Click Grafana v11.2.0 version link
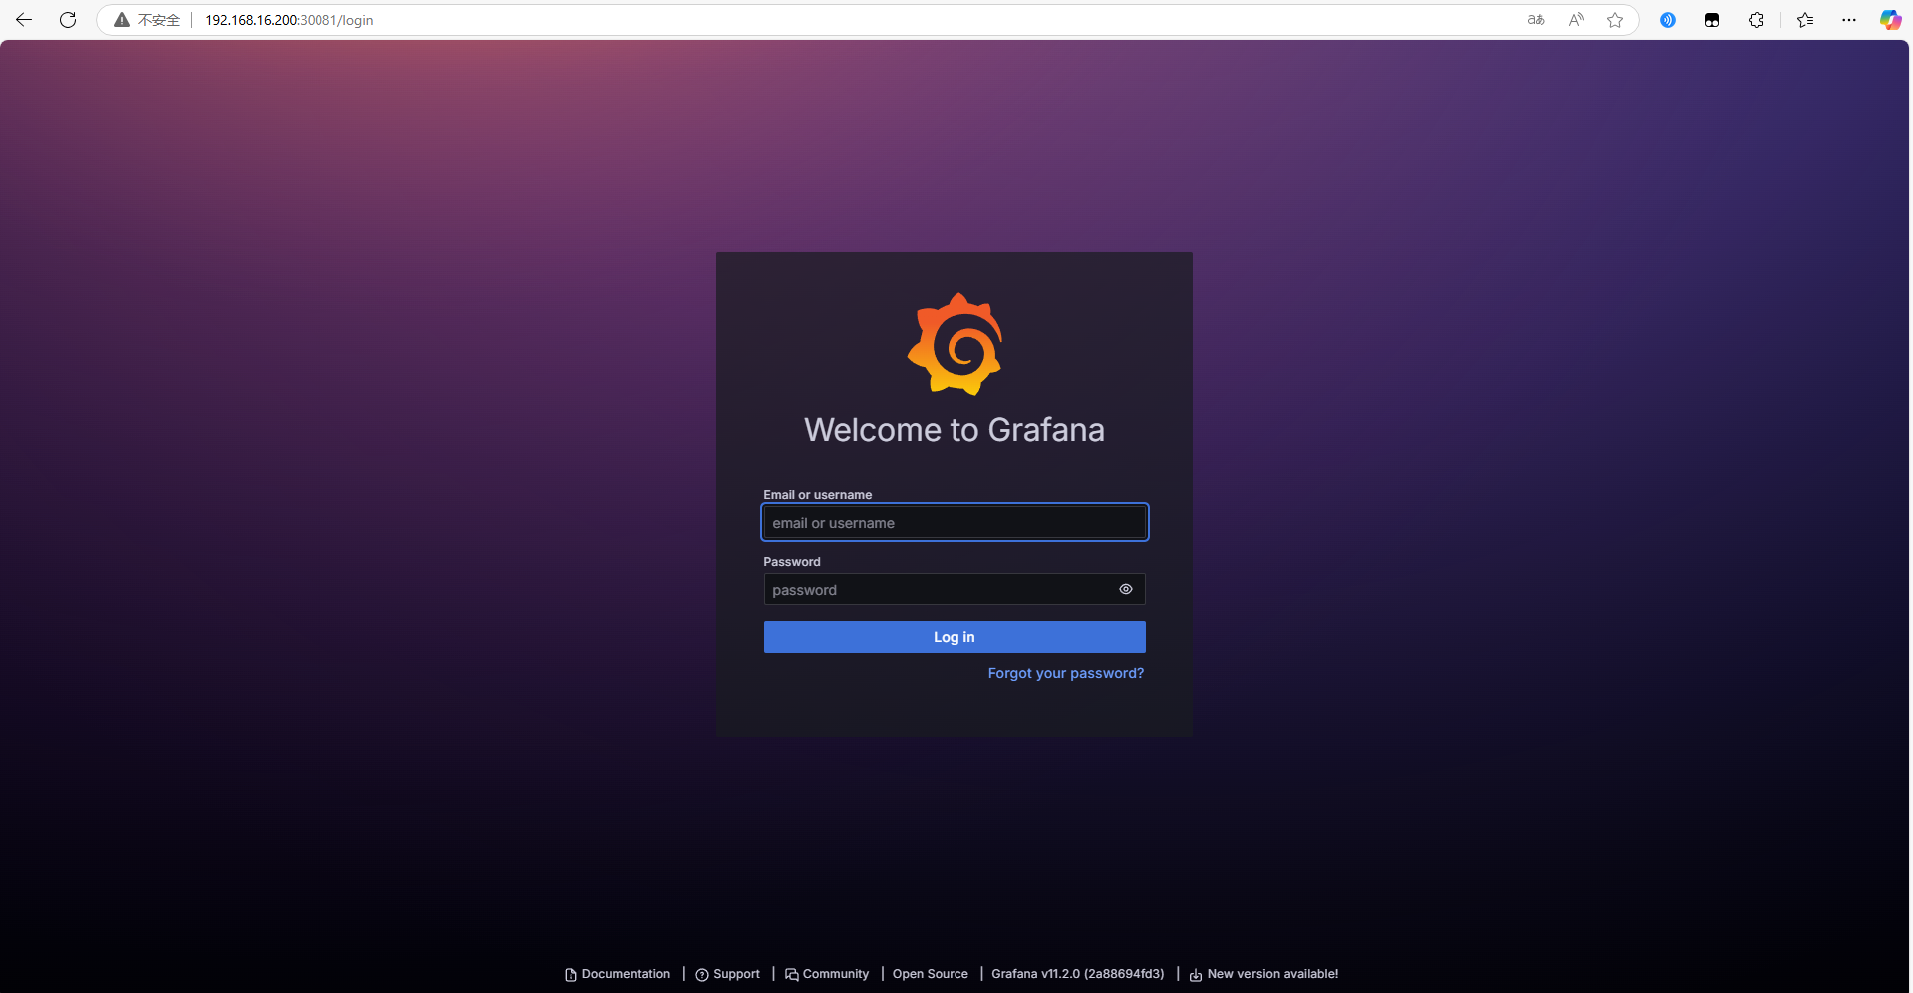Image resolution: width=1913 pixels, height=993 pixels. coord(1078,974)
